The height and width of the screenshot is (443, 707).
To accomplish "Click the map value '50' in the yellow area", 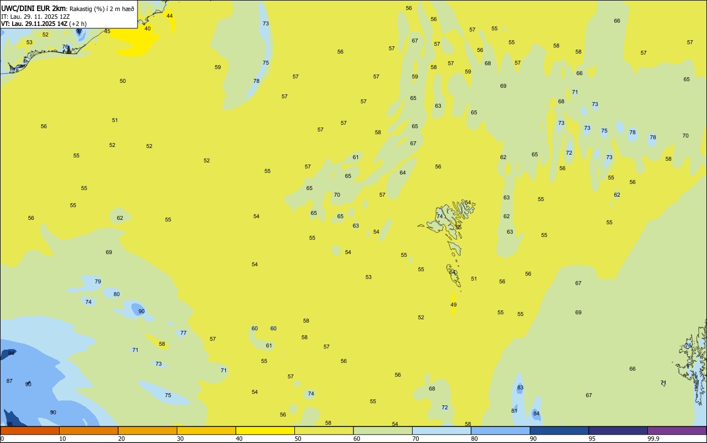I will pyautogui.click(x=123, y=81).
